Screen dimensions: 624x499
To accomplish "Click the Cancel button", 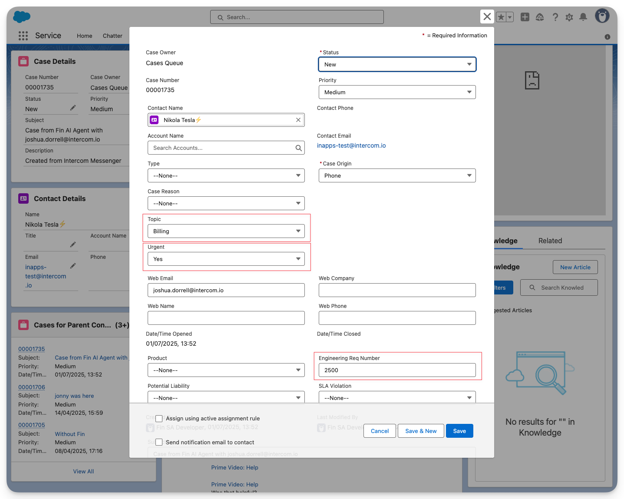I will (380, 431).
